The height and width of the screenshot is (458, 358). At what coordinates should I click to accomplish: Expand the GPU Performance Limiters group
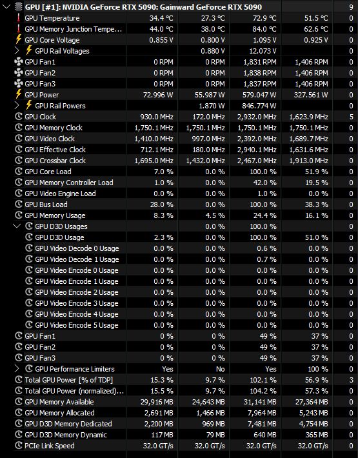[17, 368]
